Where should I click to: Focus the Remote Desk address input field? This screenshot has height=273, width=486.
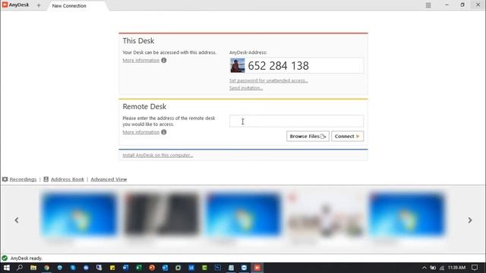pyautogui.click(x=297, y=121)
